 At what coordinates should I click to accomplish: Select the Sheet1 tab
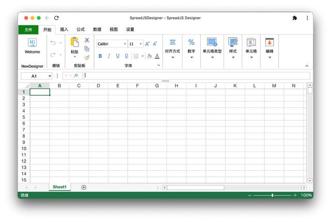tap(59, 187)
